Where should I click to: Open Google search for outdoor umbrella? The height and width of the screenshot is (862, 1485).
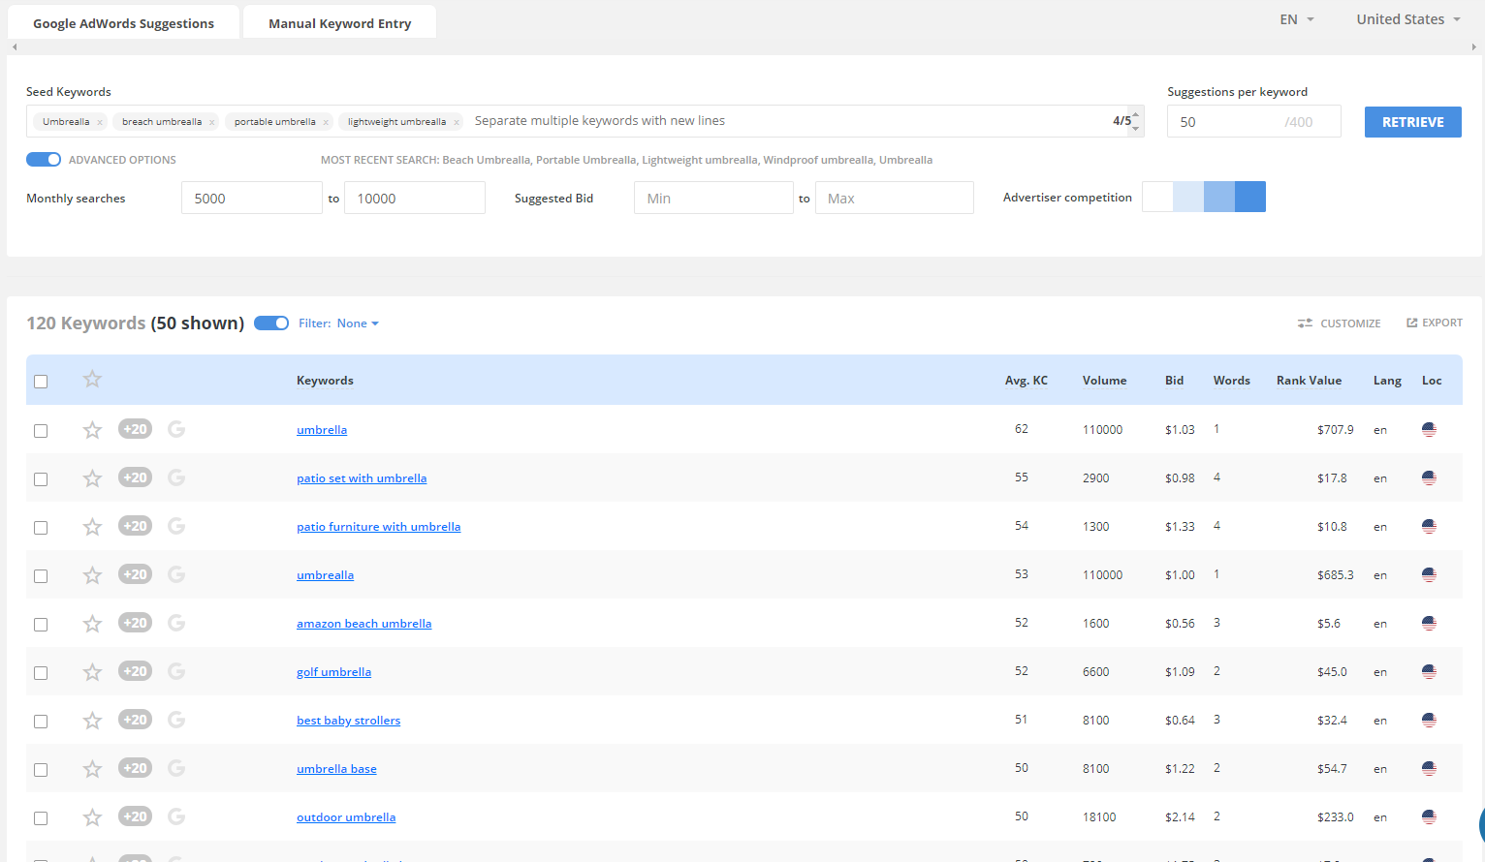(x=176, y=816)
